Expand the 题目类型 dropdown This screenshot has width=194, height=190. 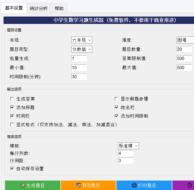click(x=82, y=49)
